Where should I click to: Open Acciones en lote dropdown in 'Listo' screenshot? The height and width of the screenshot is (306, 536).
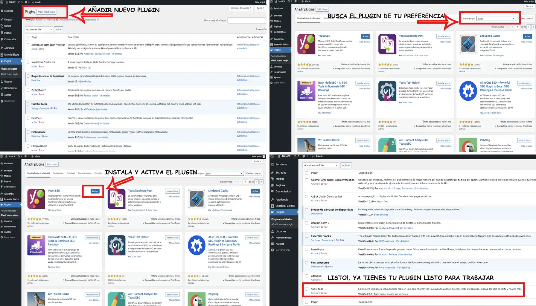[x=321, y=165]
